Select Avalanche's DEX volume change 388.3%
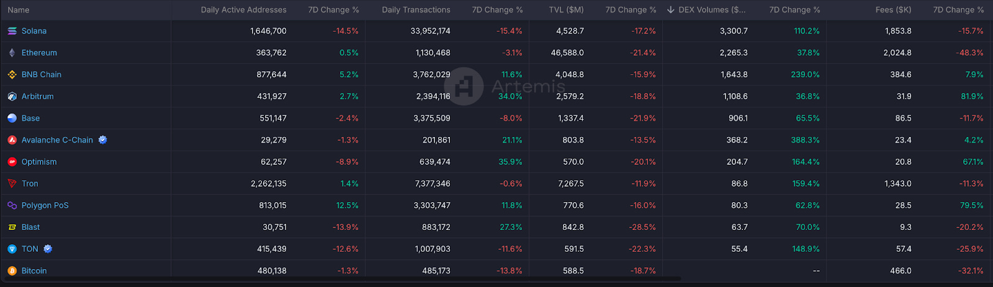 pos(806,140)
